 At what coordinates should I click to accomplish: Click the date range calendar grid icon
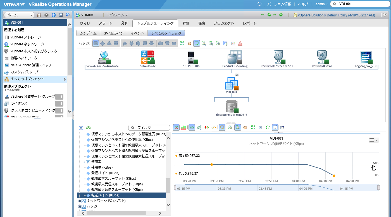point(282,127)
